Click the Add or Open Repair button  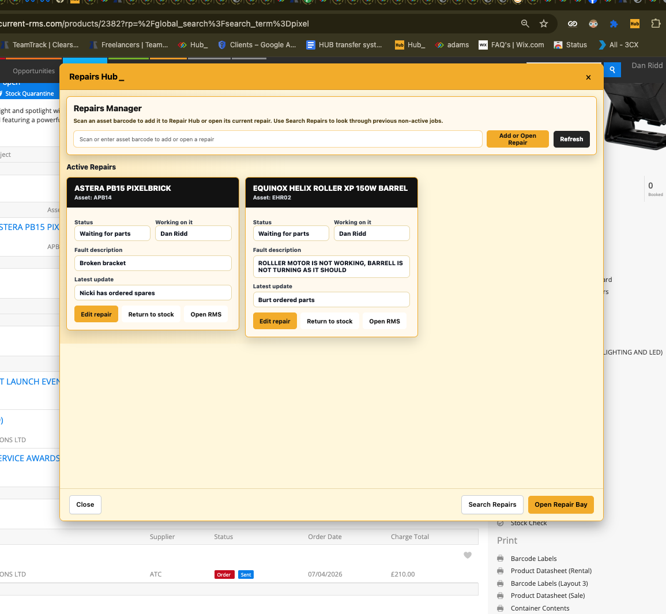point(517,140)
